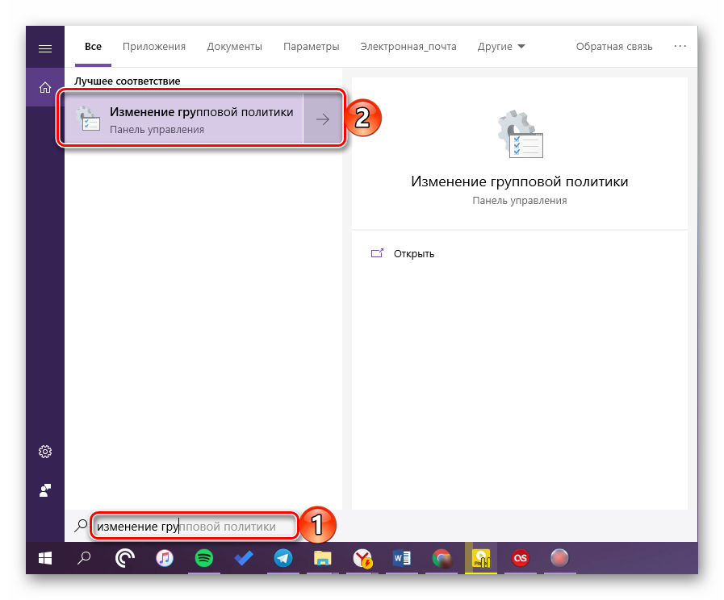The height and width of the screenshot is (600, 724).
Task: Open Yandex Browser from the taskbar
Action: coord(362,557)
